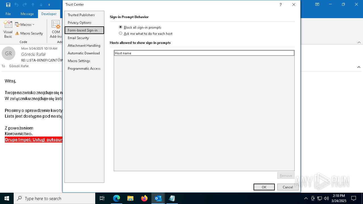The height and width of the screenshot is (204, 363).
Task: Open Attachment Handling category
Action: pyautogui.click(x=84, y=45)
